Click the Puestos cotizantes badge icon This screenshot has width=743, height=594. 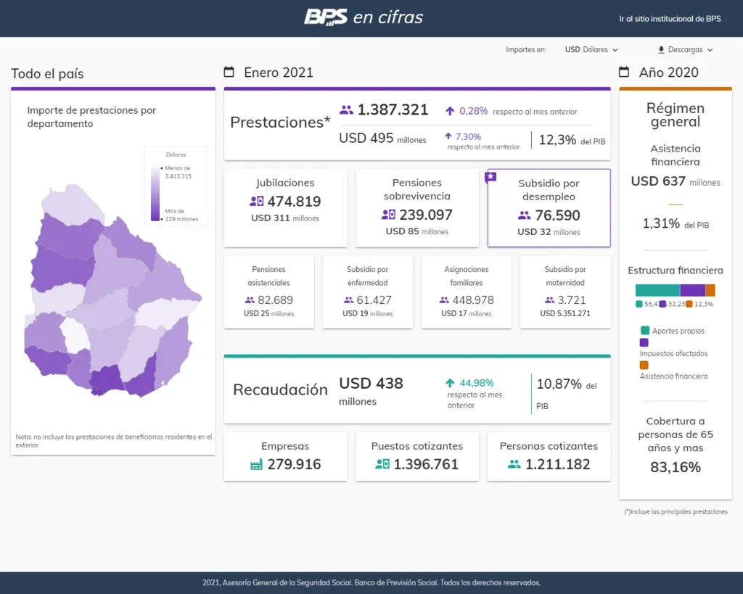coord(382,465)
